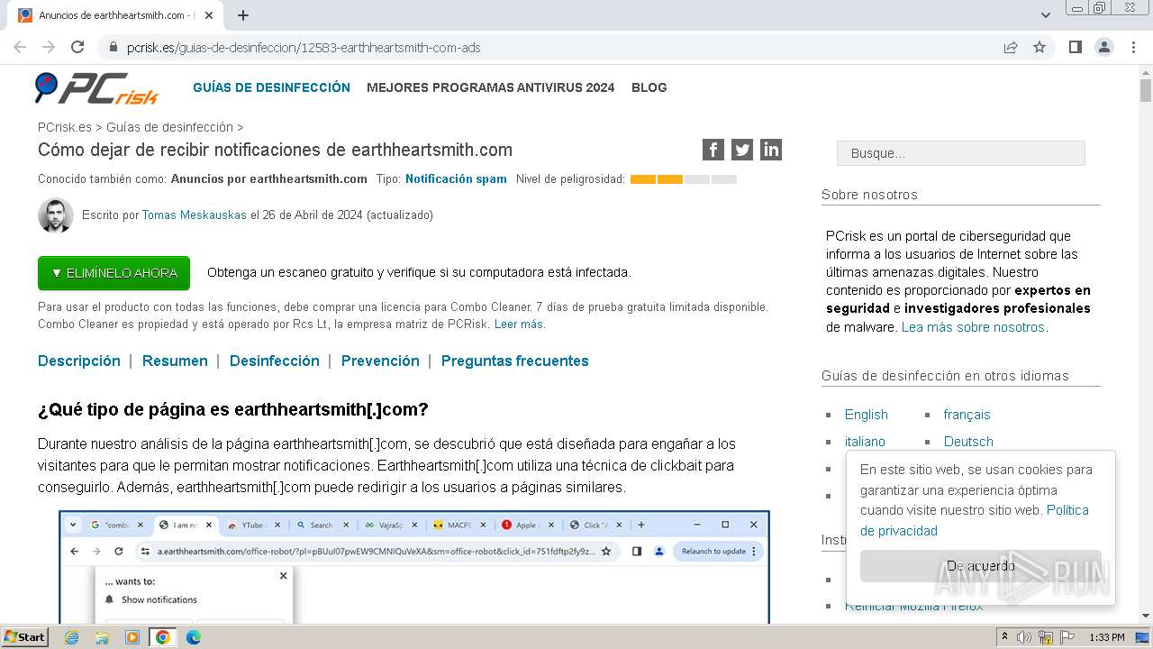The width and height of the screenshot is (1153, 649).
Task: Share the article on LinkedIn
Action: point(771,150)
